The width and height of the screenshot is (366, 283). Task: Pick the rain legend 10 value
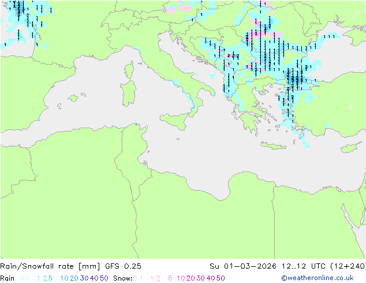pos(64,278)
